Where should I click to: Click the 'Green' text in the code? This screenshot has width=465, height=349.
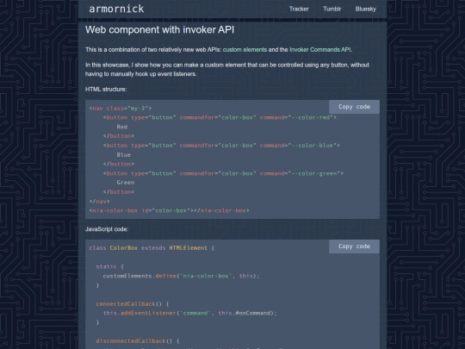pos(126,183)
